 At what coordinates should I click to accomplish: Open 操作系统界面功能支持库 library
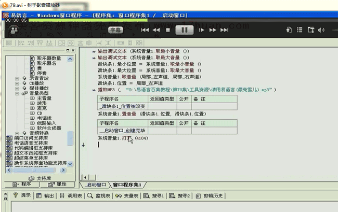tap(41, 163)
